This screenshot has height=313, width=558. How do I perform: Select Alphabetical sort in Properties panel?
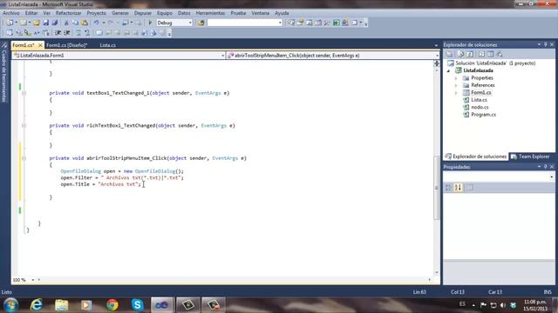pyautogui.click(x=458, y=188)
